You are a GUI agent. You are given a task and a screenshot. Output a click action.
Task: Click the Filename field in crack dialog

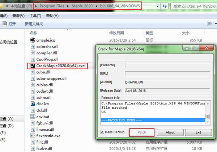[167, 65]
